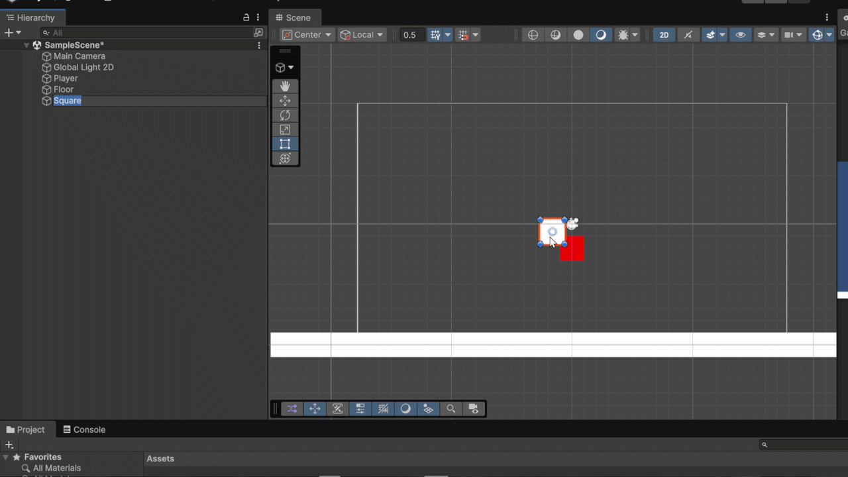Select the Rect tool

[285, 144]
